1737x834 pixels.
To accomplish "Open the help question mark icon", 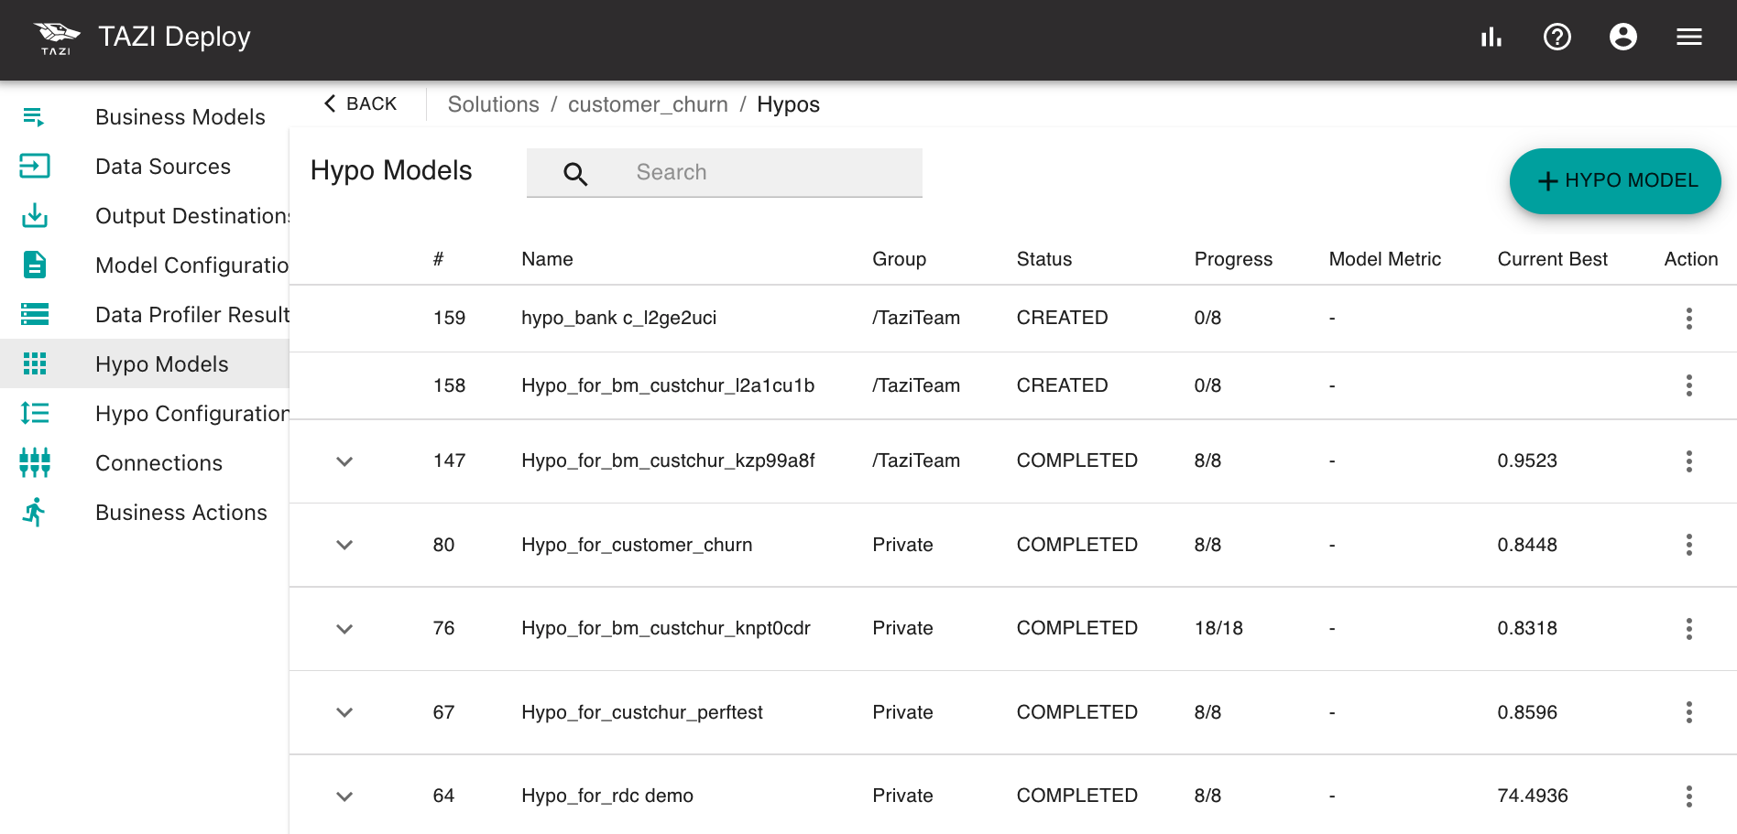I will tap(1557, 37).
